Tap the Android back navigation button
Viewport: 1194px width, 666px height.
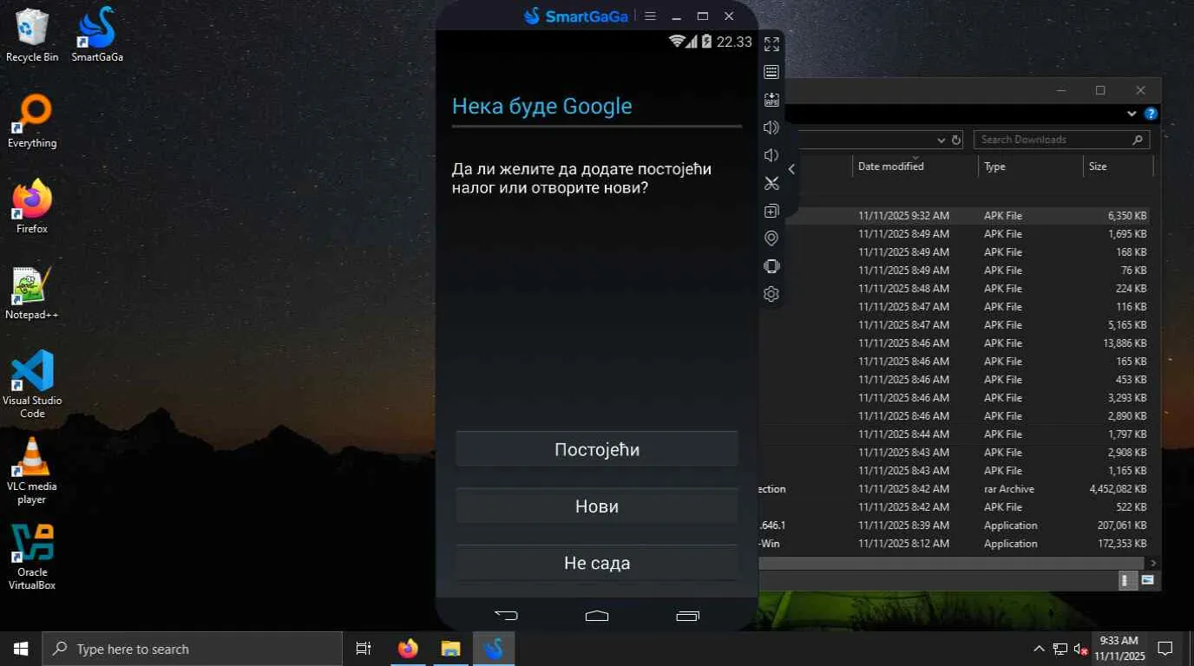pos(506,616)
